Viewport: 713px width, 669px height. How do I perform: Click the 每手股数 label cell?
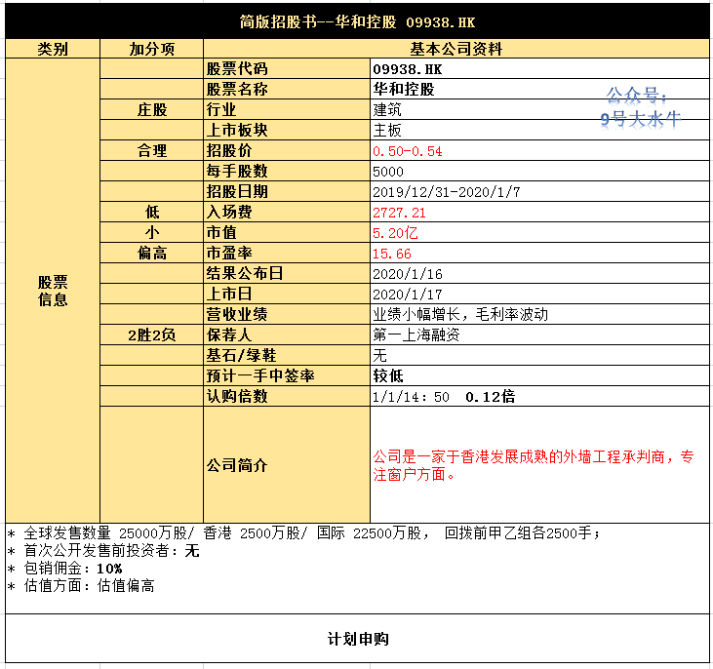(287, 171)
